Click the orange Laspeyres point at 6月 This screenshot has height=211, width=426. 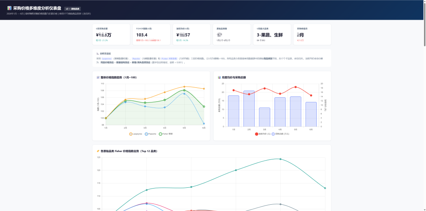pyautogui.click(x=204, y=89)
